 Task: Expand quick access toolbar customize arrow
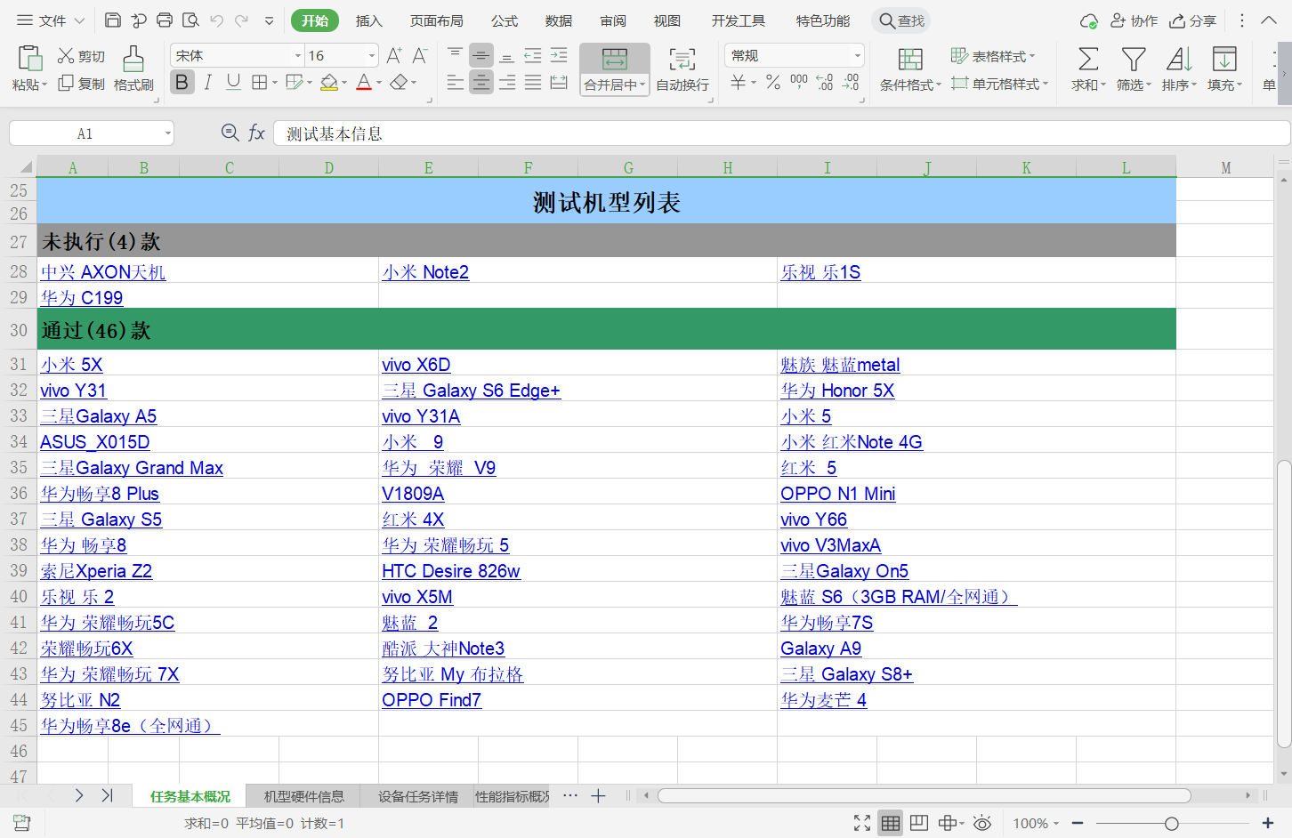269,20
